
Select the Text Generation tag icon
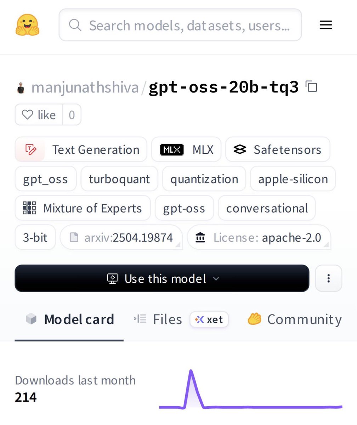(30, 149)
